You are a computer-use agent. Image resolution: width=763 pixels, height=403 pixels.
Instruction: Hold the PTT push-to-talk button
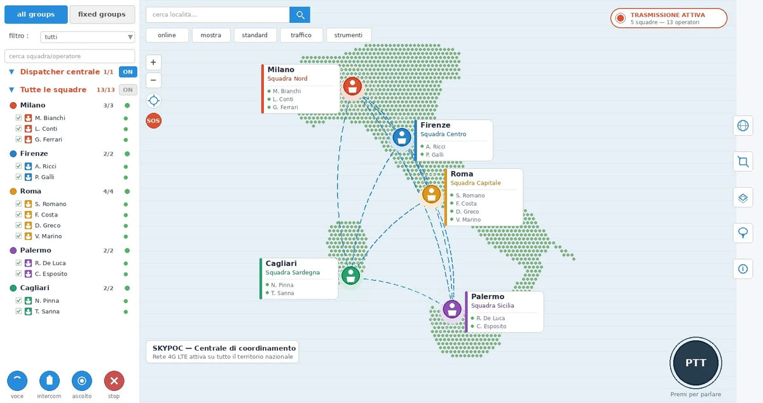click(696, 363)
